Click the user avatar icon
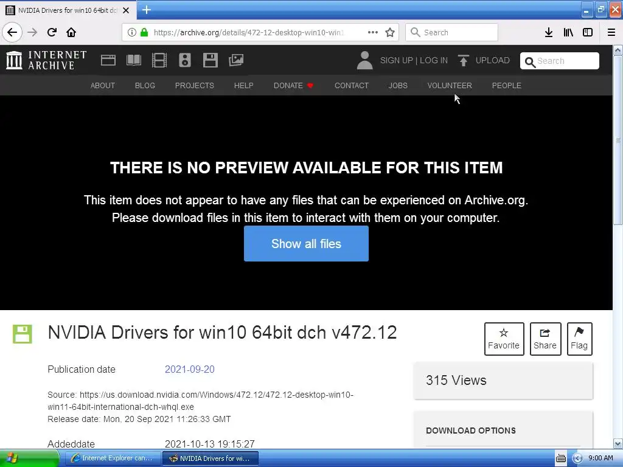 pos(365,60)
